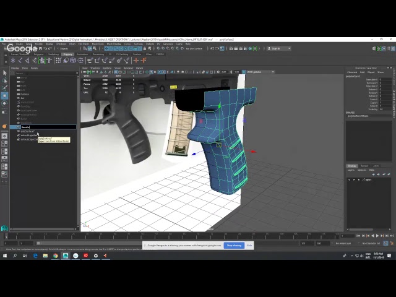The width and height of the screenshot is (396, 297).
Task: Toggle the P playback box of layer1
Action: tap(354, 179)
